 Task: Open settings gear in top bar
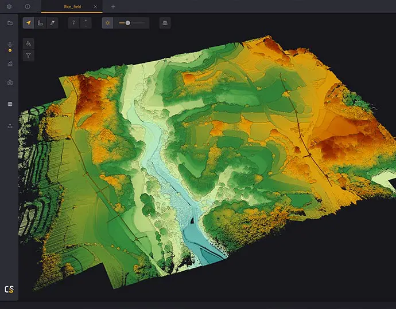tap(9, 6)
